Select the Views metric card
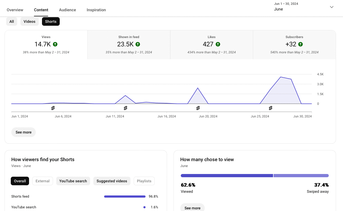The height and width of the screenshot is (211, 343). click(x=46, y=45)
